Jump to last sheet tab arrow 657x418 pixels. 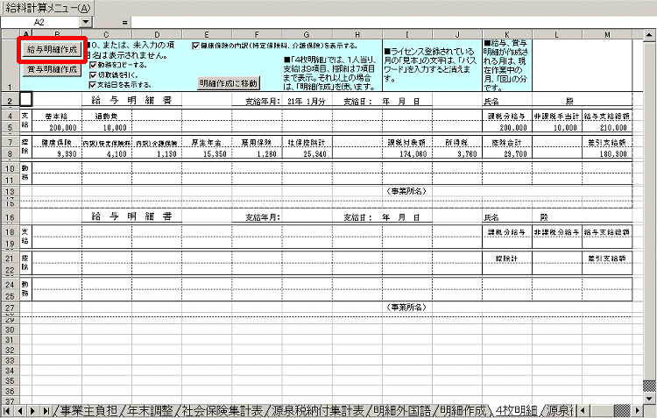click(46, 410)
